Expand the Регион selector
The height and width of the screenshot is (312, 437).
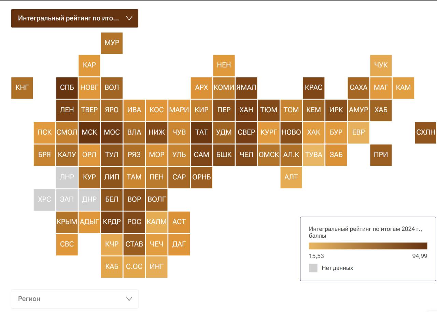[x=74, y=299]
